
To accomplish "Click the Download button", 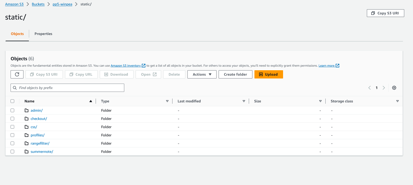I will (117, 74).
